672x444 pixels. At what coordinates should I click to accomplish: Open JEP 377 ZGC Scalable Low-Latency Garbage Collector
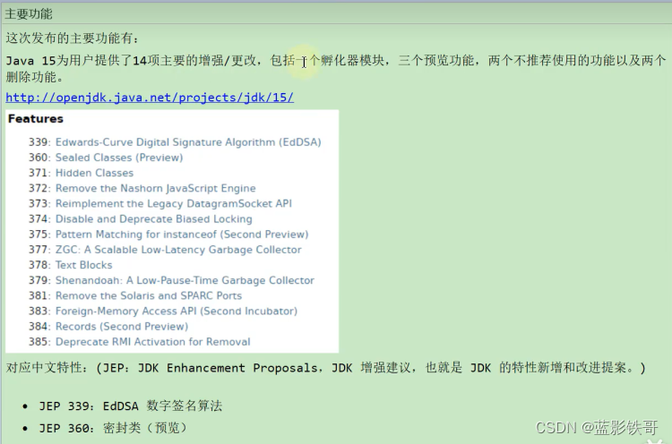178,250
